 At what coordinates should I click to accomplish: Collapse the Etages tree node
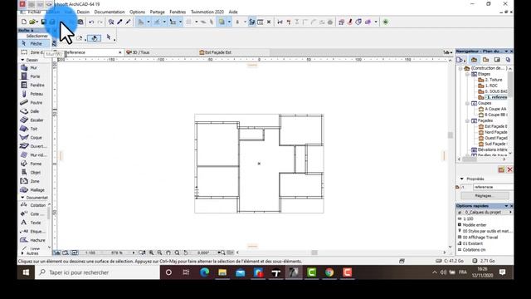tap(467, 74)
